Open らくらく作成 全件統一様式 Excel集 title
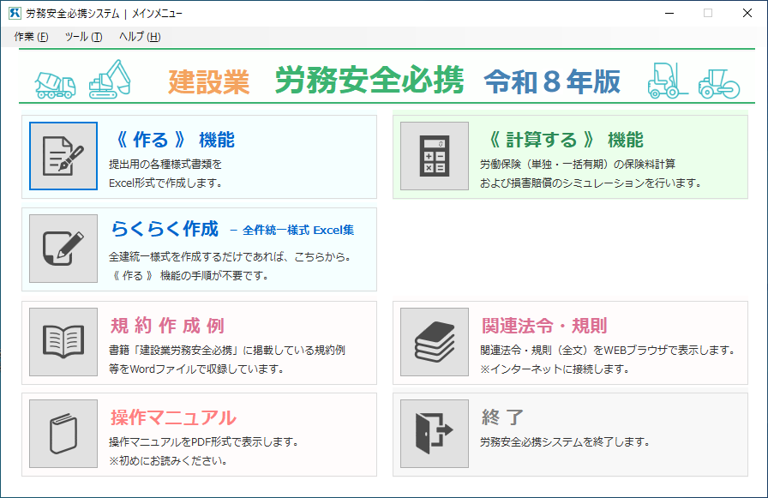 click(x=231, y=230)
